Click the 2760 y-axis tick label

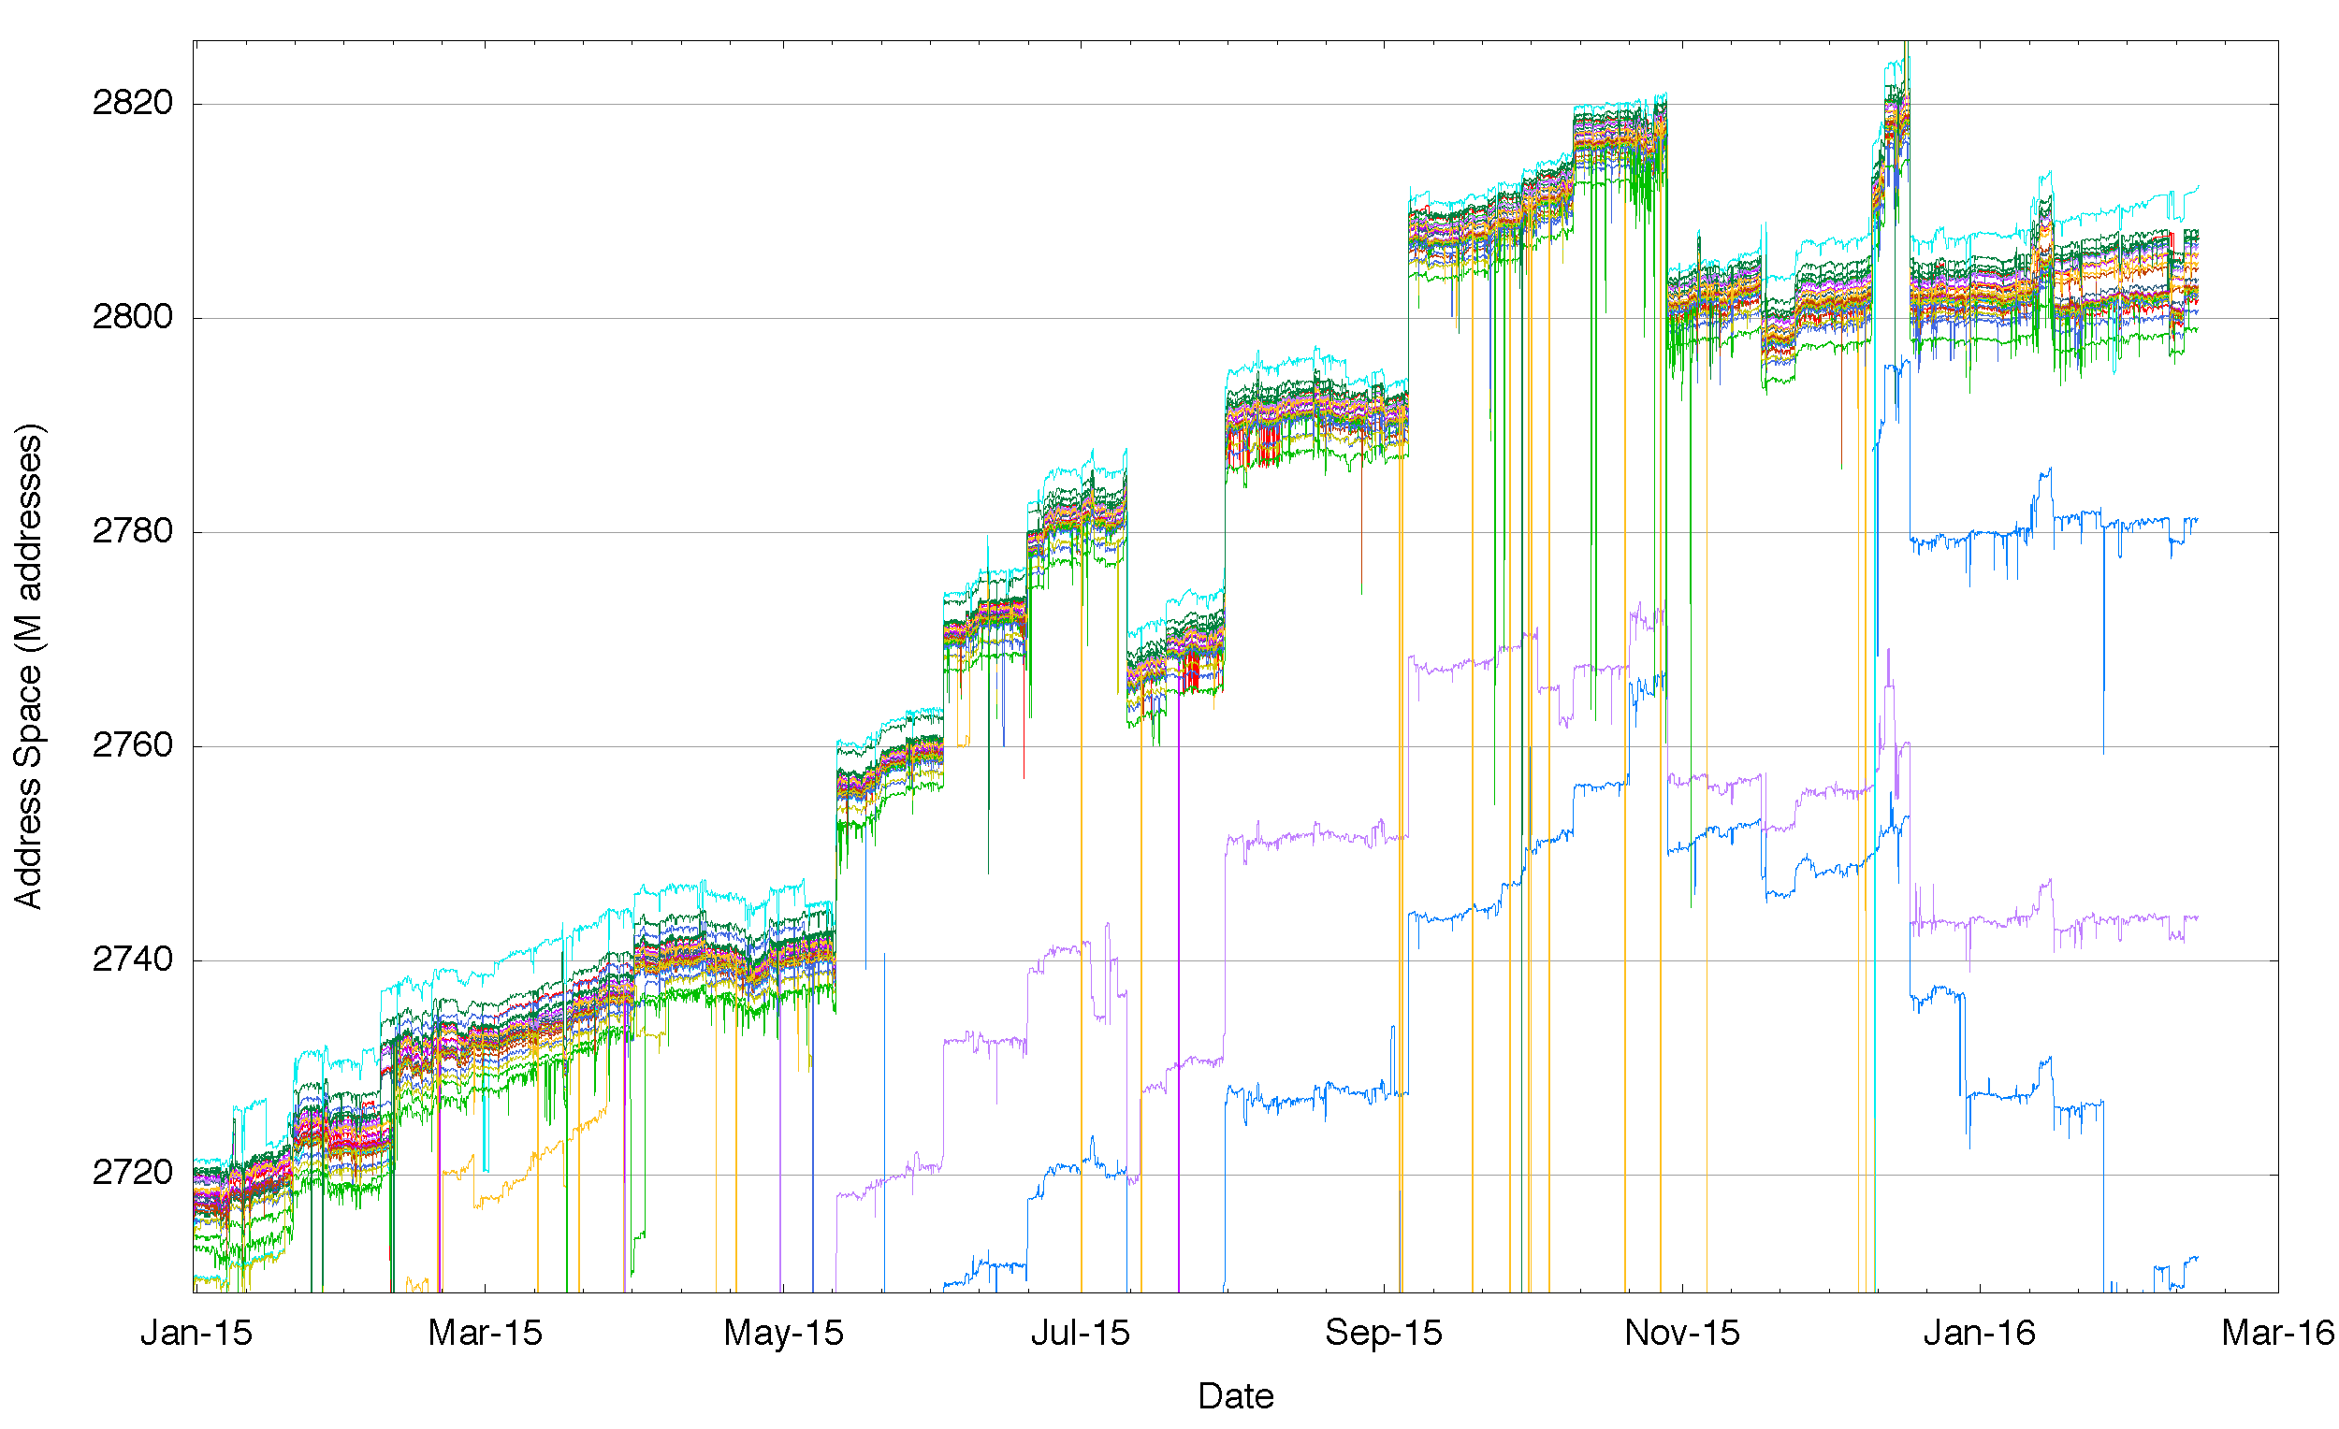point(132,745)
